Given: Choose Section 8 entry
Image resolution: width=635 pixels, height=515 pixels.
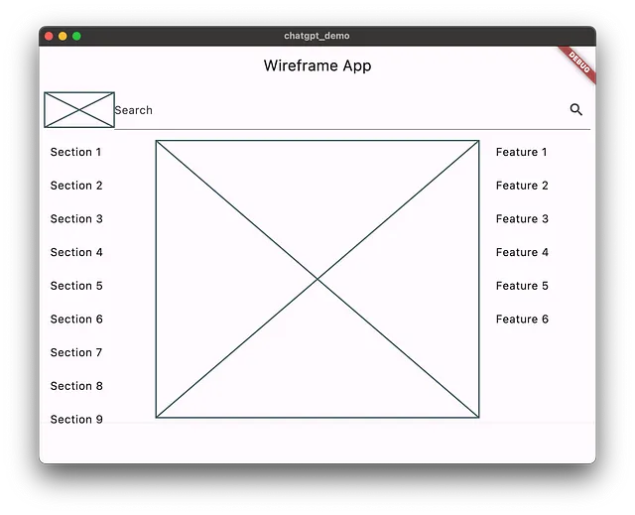Looking at the screenshot, I should click(76, 386).
